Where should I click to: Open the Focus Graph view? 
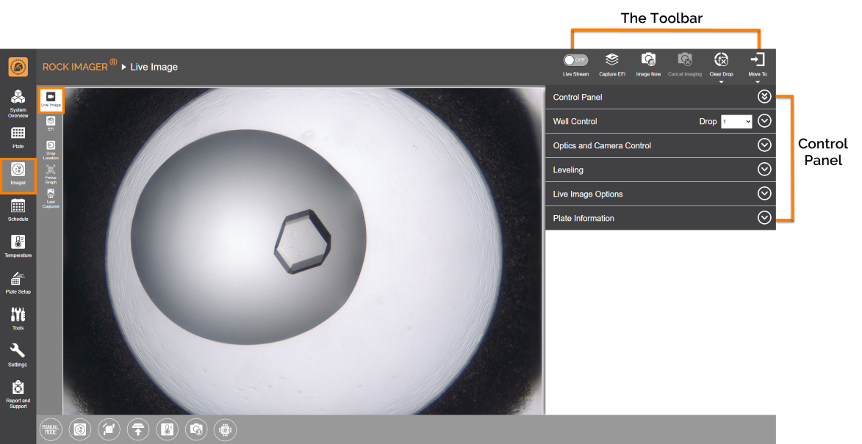click(x=51, y=173)
